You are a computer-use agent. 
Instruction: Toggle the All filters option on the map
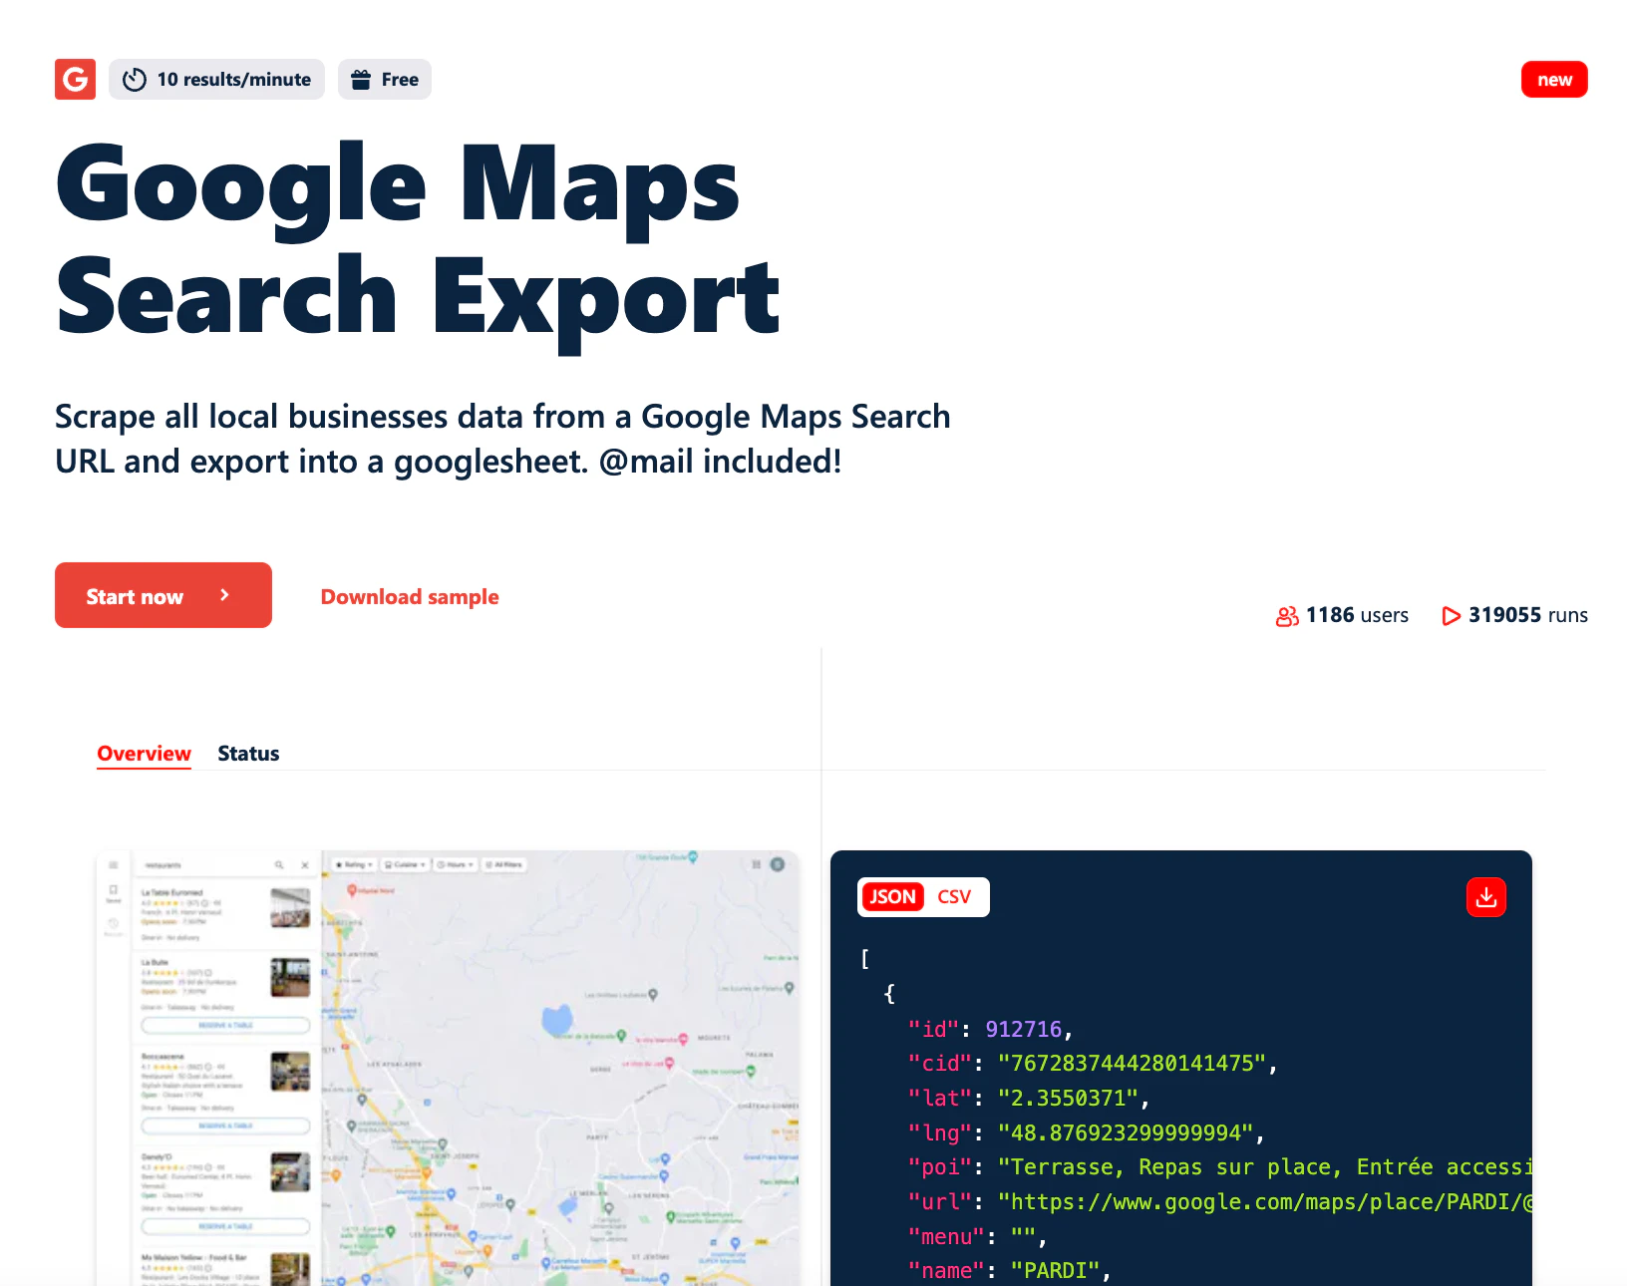(x=505, y=864)
